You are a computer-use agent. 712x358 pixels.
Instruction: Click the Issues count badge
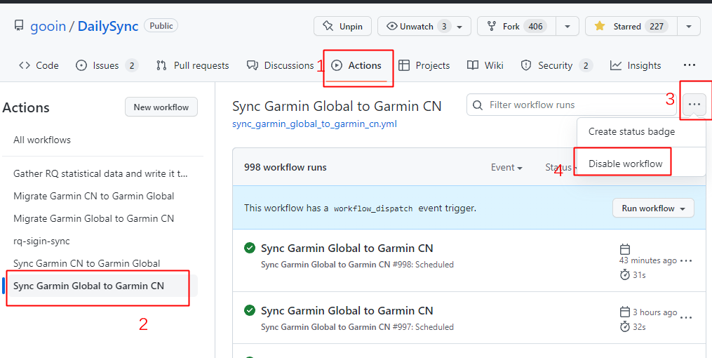coord(132,66)
